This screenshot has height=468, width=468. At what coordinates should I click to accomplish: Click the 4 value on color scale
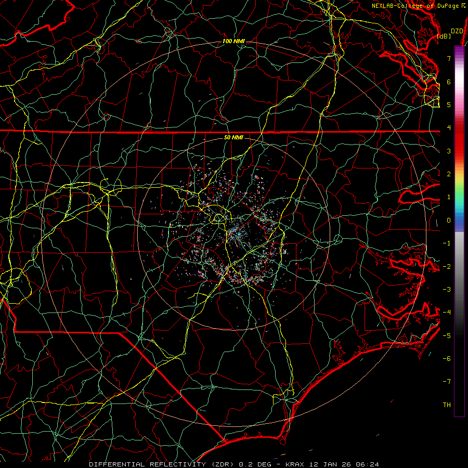(x=449, y=128)
